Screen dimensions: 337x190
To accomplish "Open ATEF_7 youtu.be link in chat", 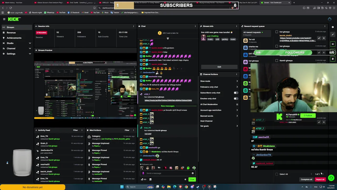I will point(168,100).
